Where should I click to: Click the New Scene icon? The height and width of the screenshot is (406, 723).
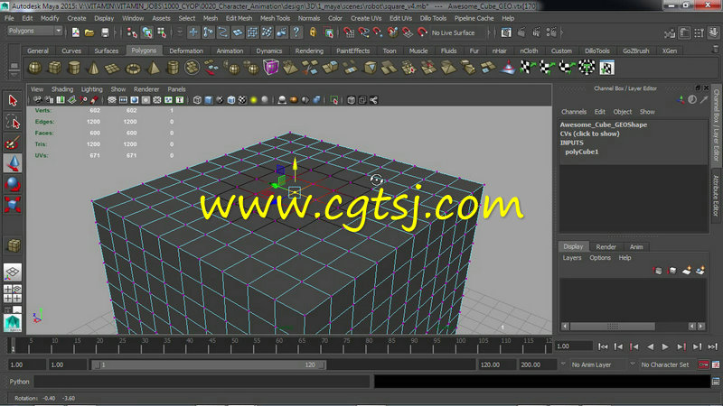coord(75,32)
